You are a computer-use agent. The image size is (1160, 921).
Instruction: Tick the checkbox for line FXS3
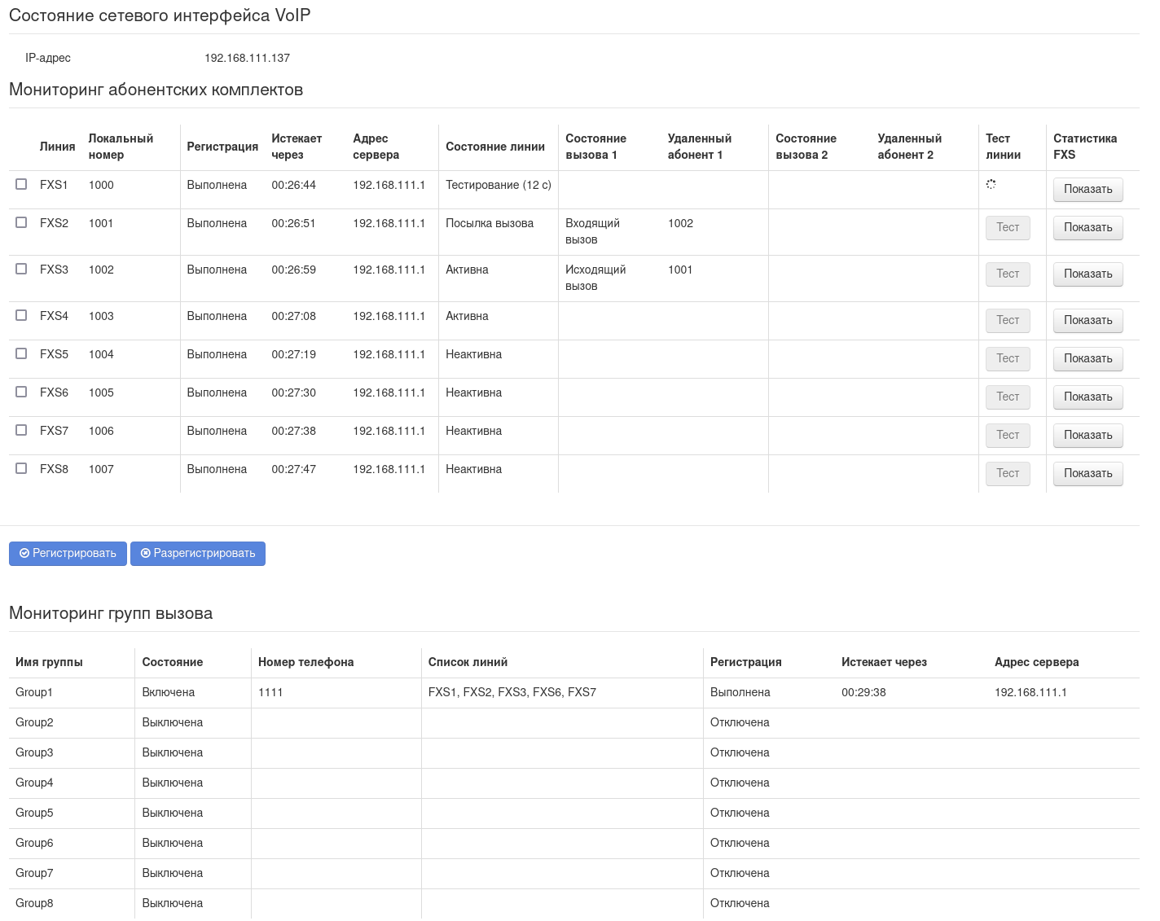click(x=21, y=269)
